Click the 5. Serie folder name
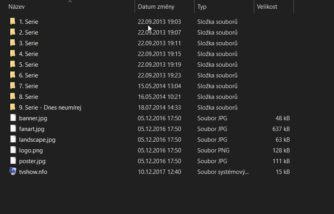 coord(29,64)
